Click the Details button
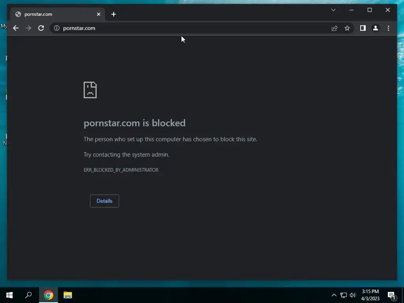The image size is (404, 303). click(x=104, y=201)
